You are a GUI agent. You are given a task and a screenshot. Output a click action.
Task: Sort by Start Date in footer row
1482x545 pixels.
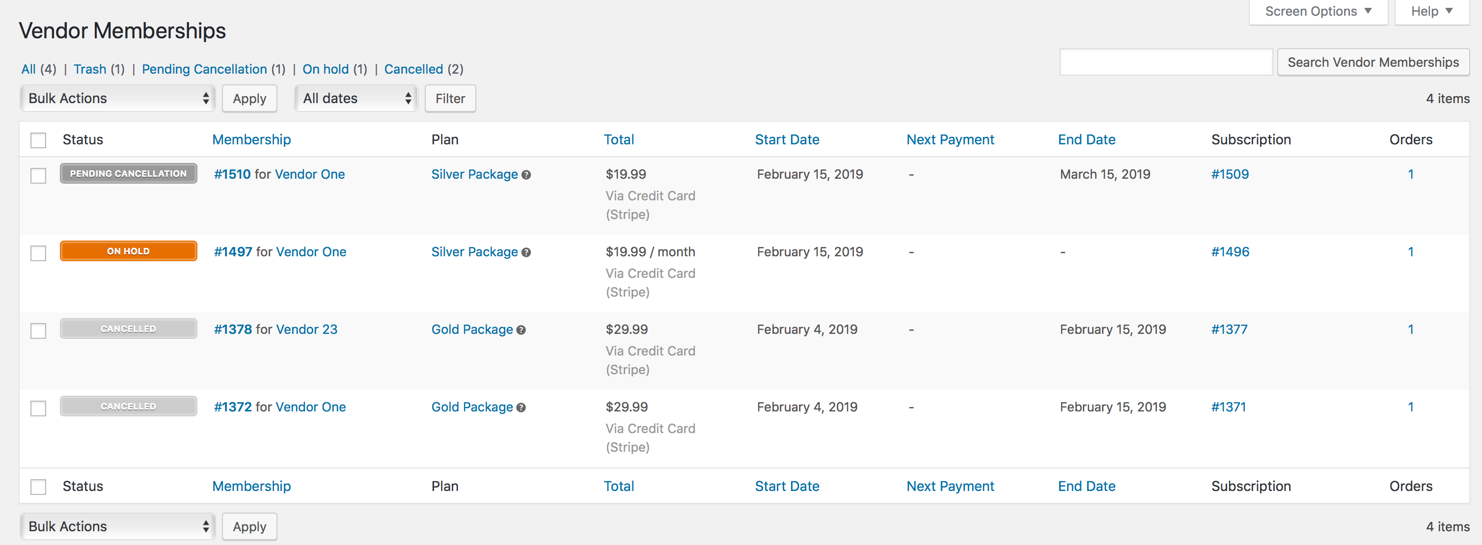click(x=787, y=486)
